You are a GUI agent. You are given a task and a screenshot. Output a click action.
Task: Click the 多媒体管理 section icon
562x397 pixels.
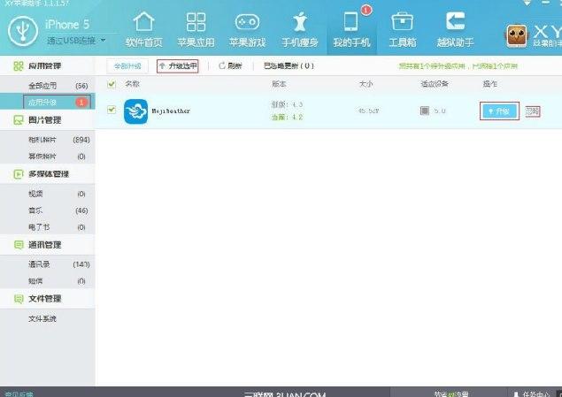click(19, 174)
